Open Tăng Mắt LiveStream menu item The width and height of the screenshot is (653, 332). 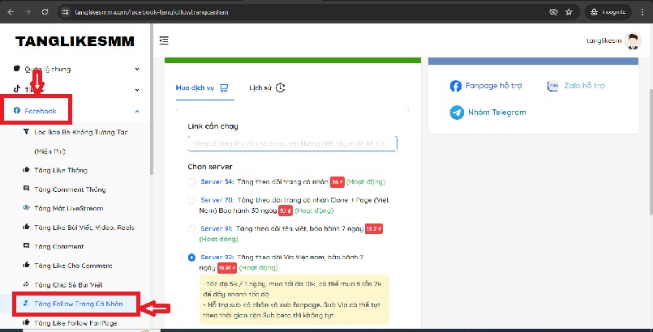(69, 209)
